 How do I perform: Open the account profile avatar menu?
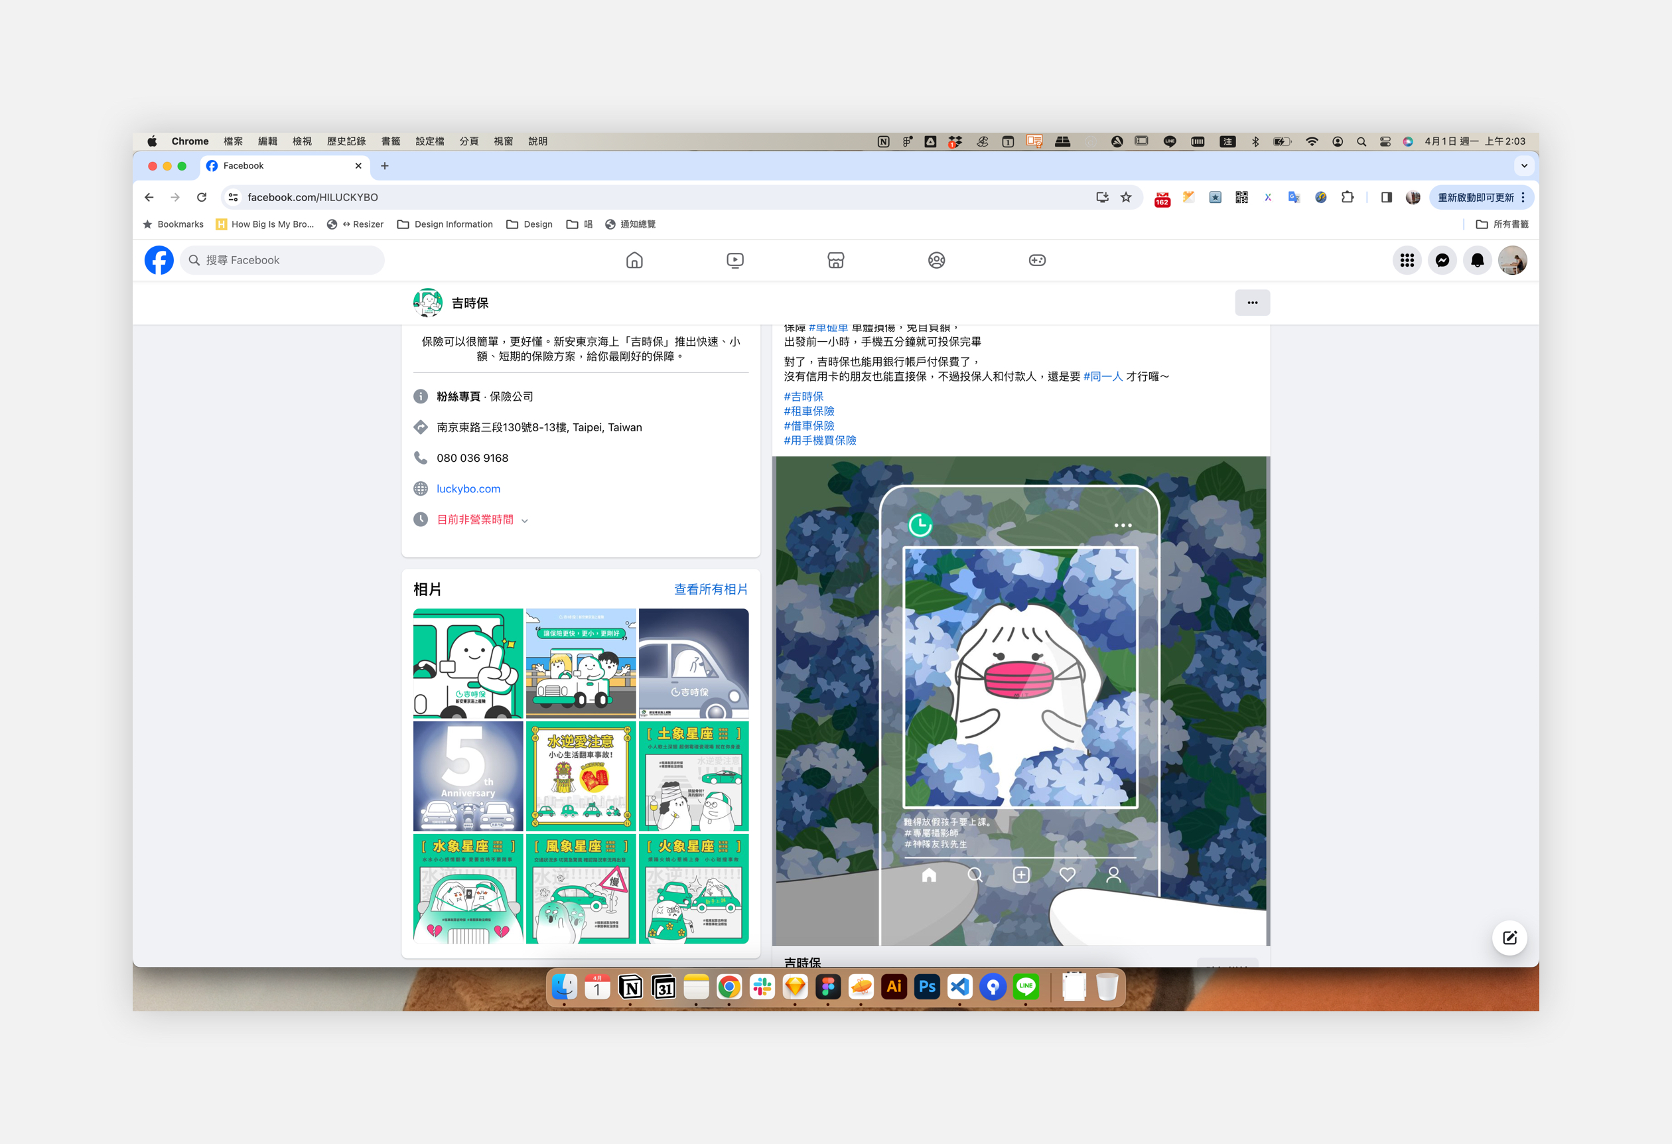pos(1512,261)
